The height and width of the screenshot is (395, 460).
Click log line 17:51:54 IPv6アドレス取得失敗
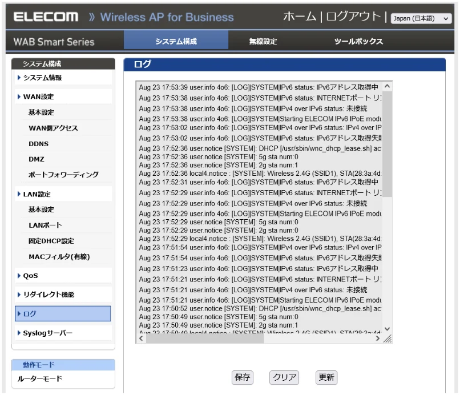point(260,258)
